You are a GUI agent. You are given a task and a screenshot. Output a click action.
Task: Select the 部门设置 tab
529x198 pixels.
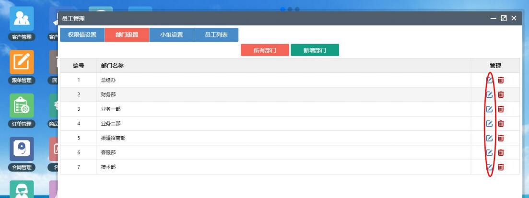127,35
